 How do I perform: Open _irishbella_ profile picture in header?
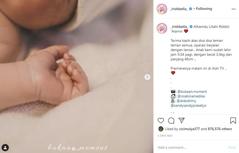tap(162, 9)
